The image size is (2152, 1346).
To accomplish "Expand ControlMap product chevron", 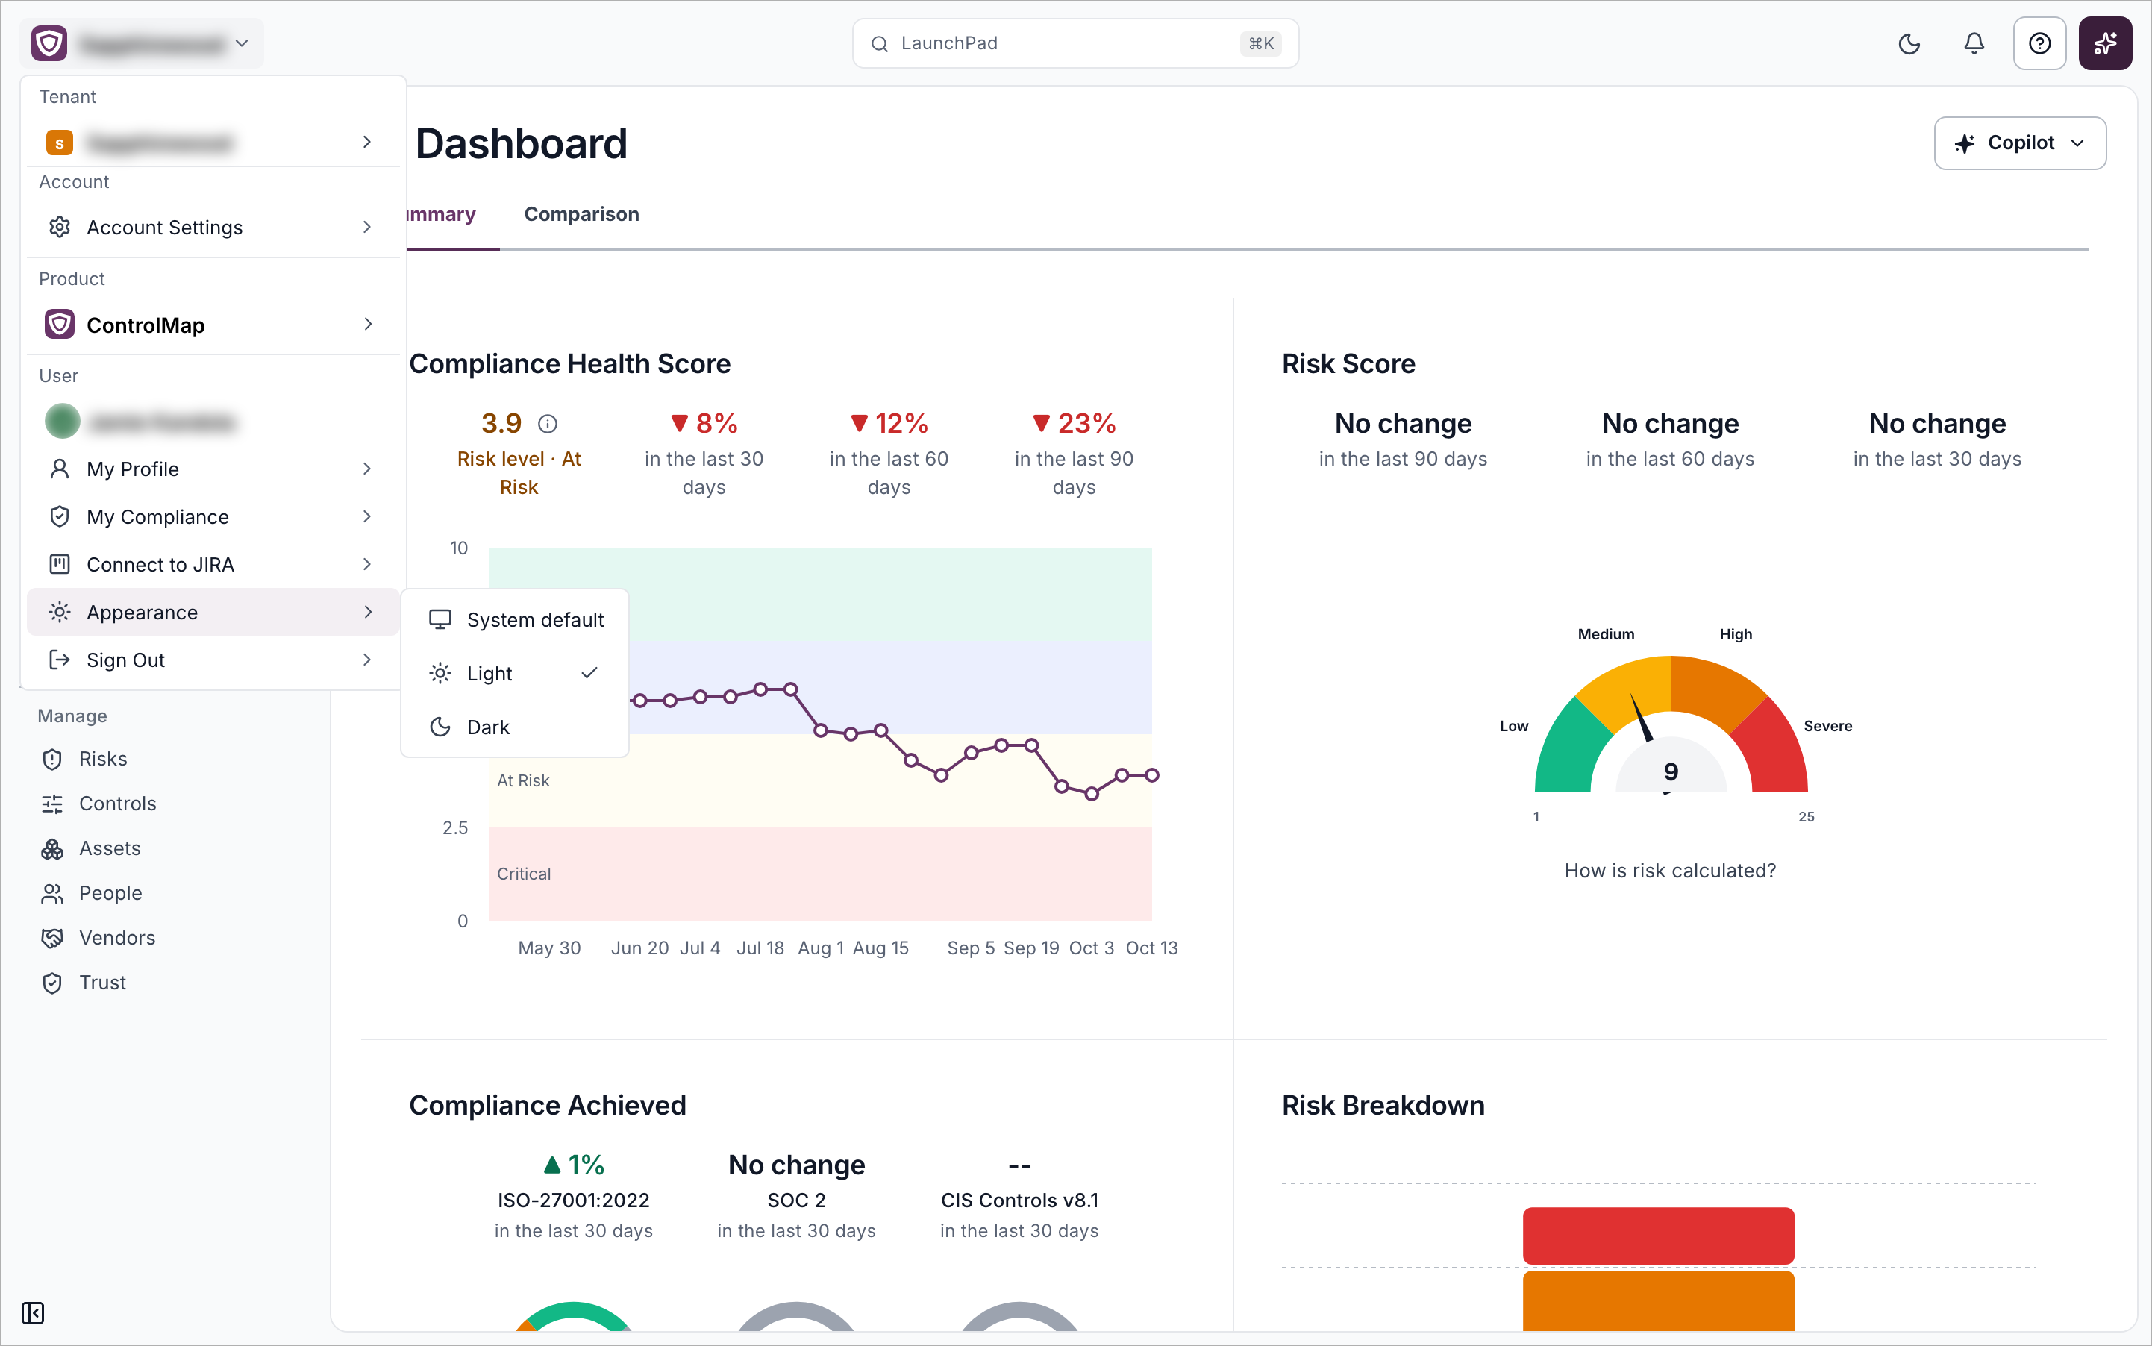I will (367, 324).
